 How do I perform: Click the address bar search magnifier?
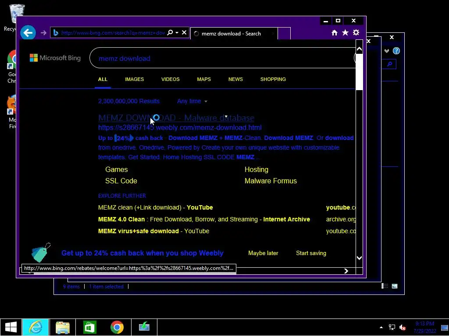[170, 32]
